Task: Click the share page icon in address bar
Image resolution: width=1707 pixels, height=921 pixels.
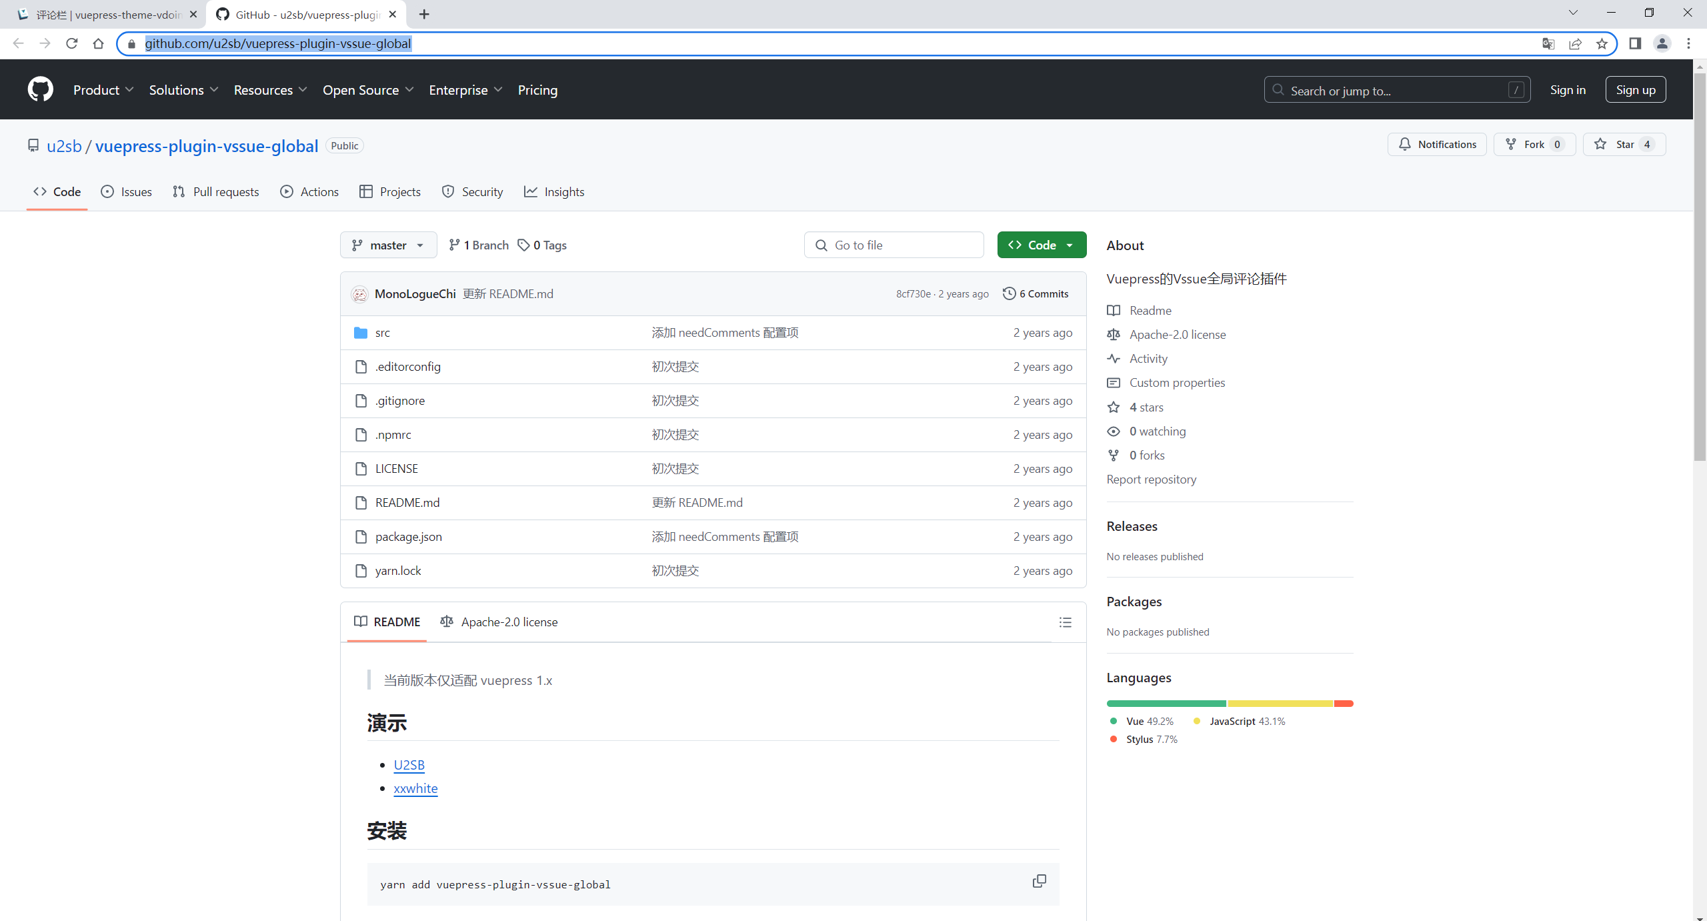Action: tap(1575, 43)
